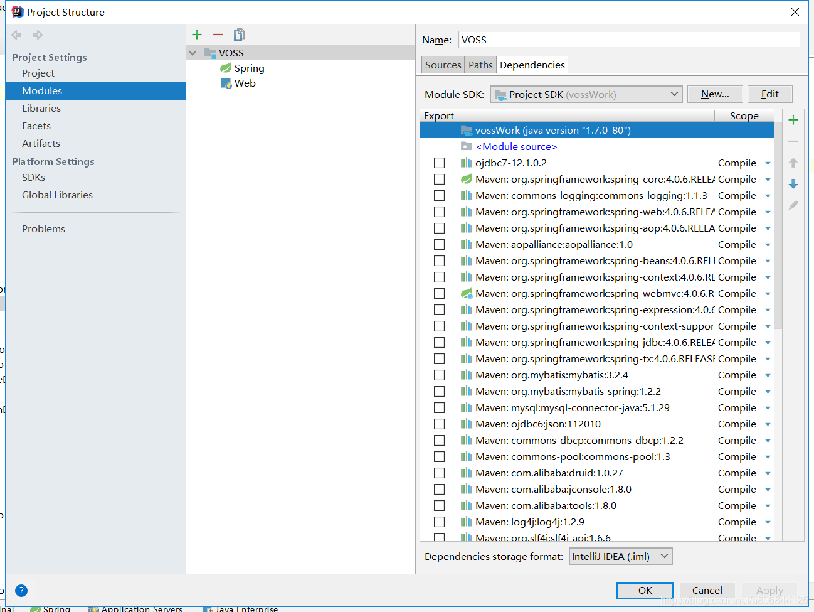Remove dependency with minus icon on right
This screenshot has width=814, height=612.
pos(793,141)
